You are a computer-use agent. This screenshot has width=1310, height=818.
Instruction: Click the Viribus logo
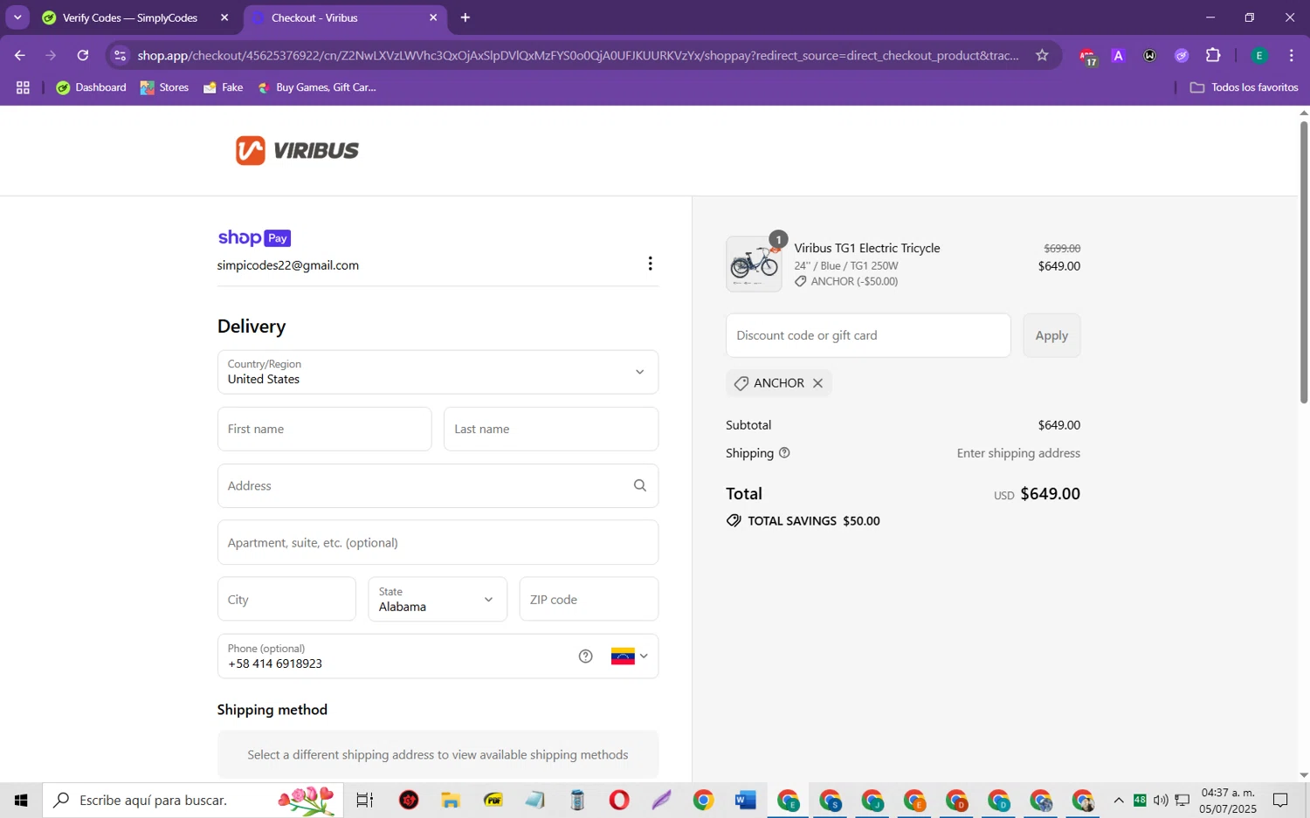tap(297, 150)
